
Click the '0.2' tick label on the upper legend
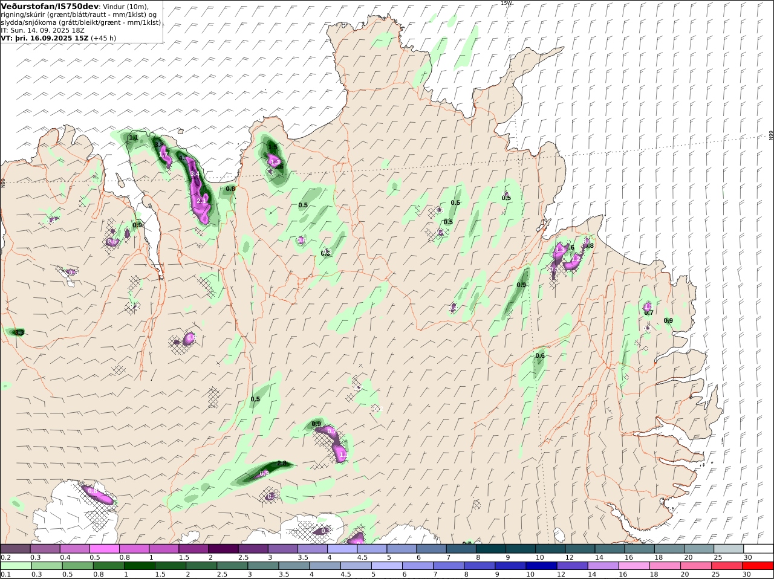point(5,557)
